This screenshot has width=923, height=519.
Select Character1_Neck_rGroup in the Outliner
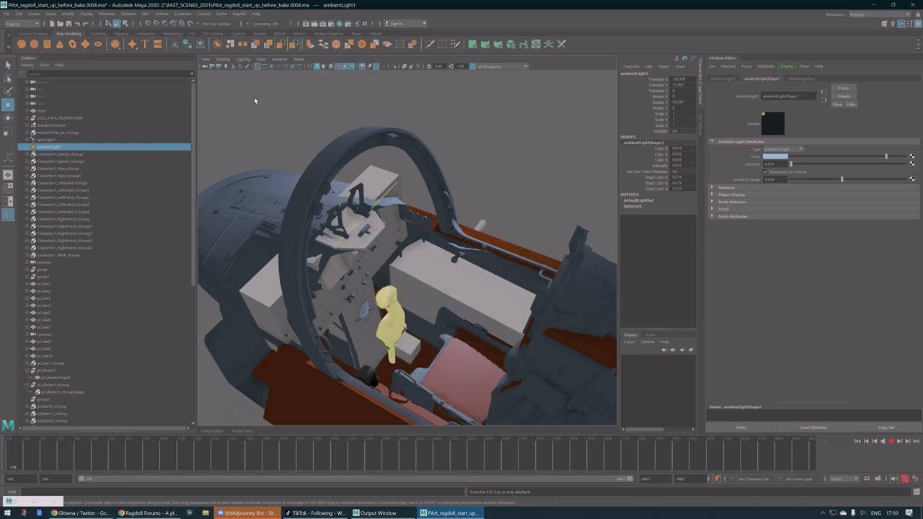(58, 255)
